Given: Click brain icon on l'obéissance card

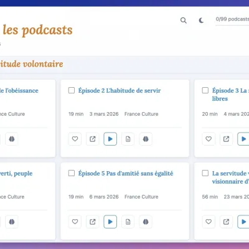Looking at the screenshot, I should pos(12,139).
